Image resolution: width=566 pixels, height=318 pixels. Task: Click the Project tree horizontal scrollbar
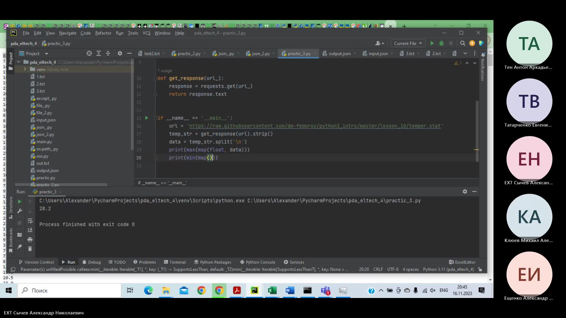[61, 185]
